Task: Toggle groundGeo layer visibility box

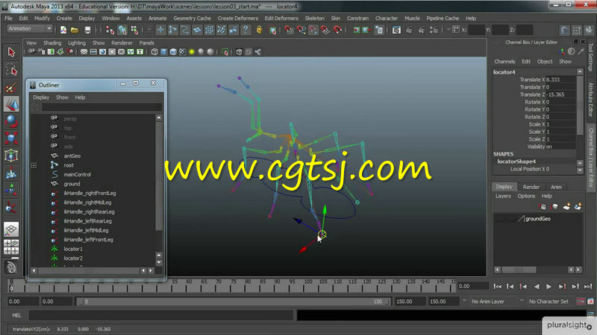Action: click(499, 219)
